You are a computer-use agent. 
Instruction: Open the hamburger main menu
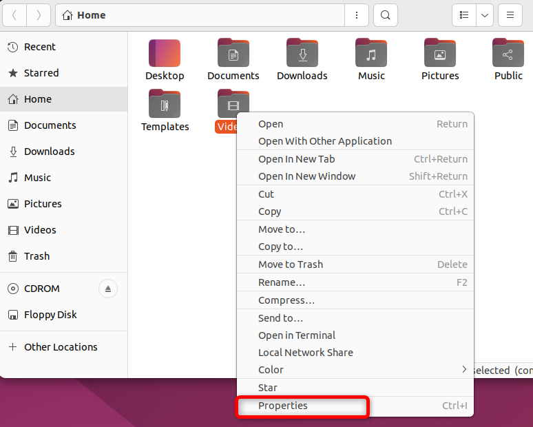click(x=510, y=15)
